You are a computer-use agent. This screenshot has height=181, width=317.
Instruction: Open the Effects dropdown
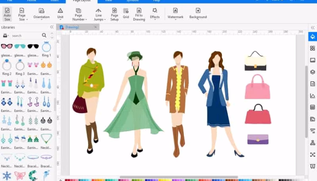[155, 14]
